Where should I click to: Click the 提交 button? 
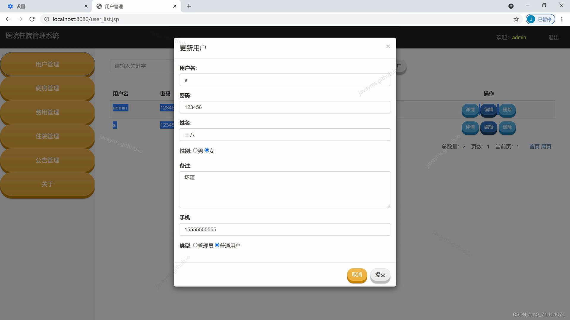point(380,275)
